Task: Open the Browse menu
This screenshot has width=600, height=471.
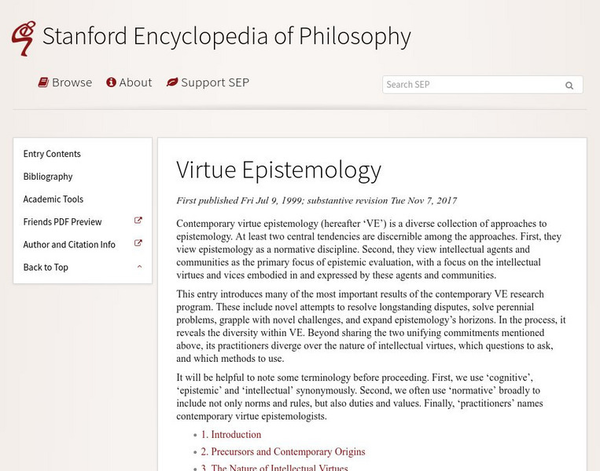Action: (72, 82)
